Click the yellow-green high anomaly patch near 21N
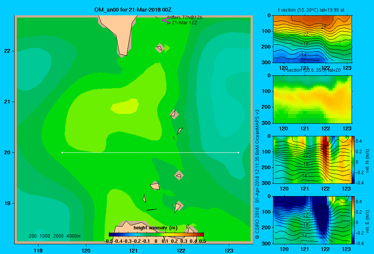Image resolution: width=374 pixels, height=254 pixels. point(125,106)
